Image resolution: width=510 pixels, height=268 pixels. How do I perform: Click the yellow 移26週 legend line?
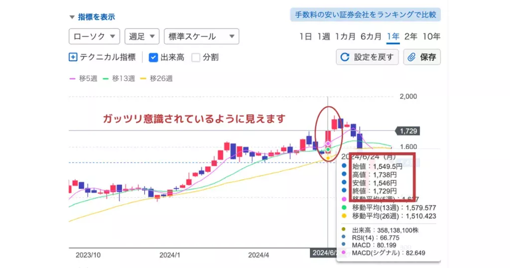[143, 78]
